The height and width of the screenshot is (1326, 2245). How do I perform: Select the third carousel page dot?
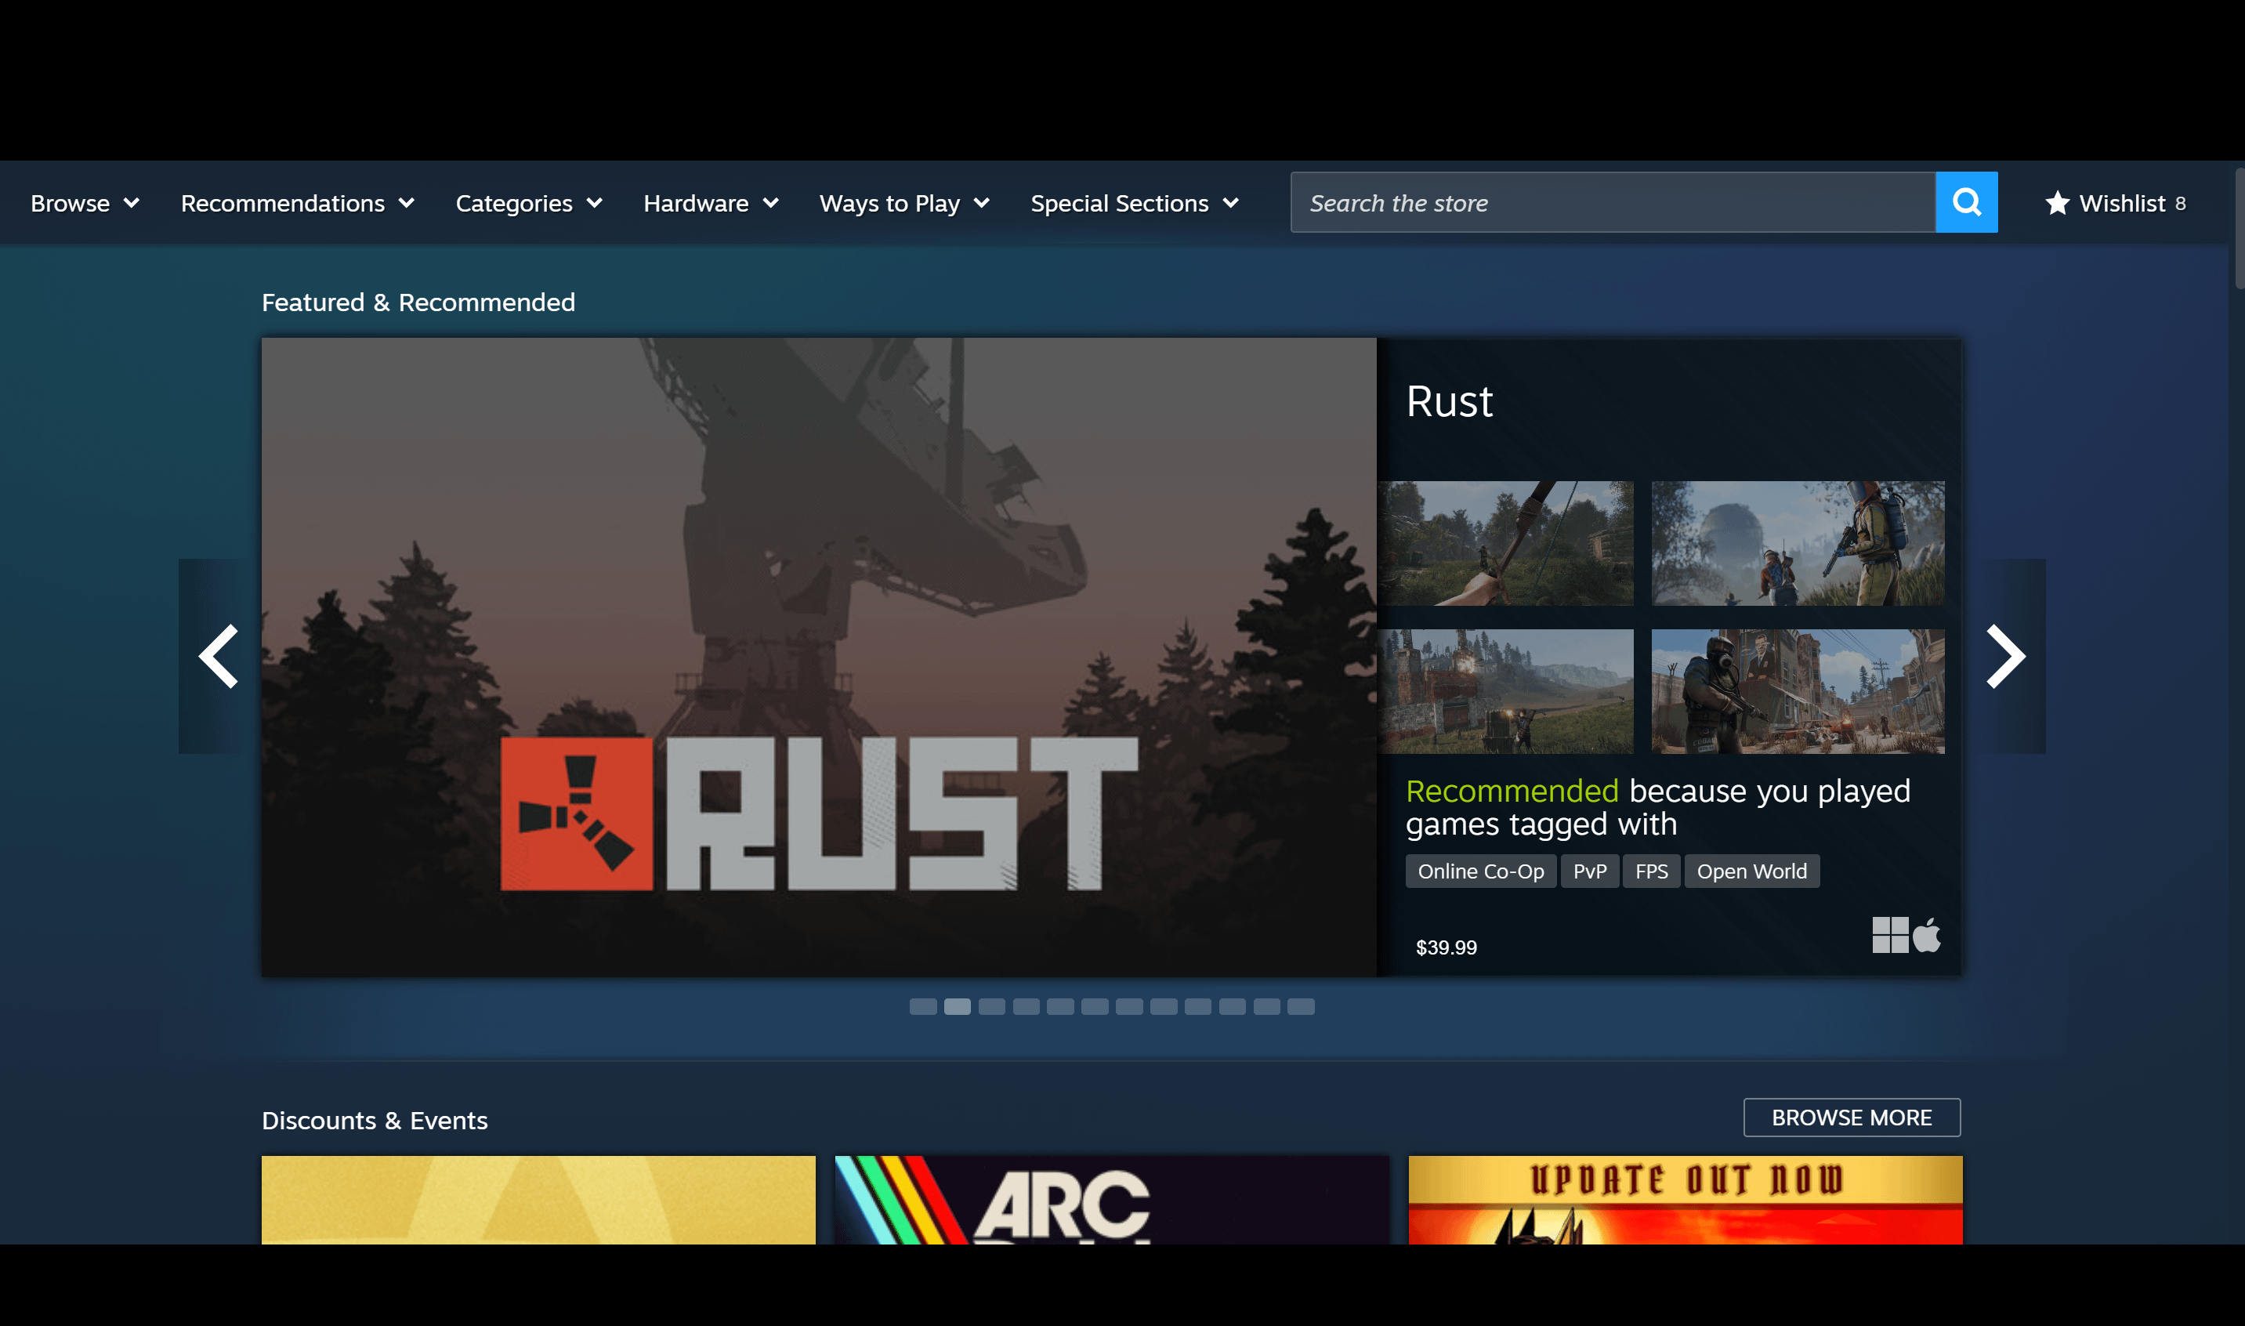[991, 1007]
